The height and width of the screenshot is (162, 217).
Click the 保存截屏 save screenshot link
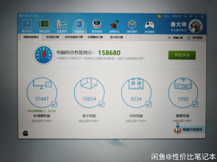point(195,38)
